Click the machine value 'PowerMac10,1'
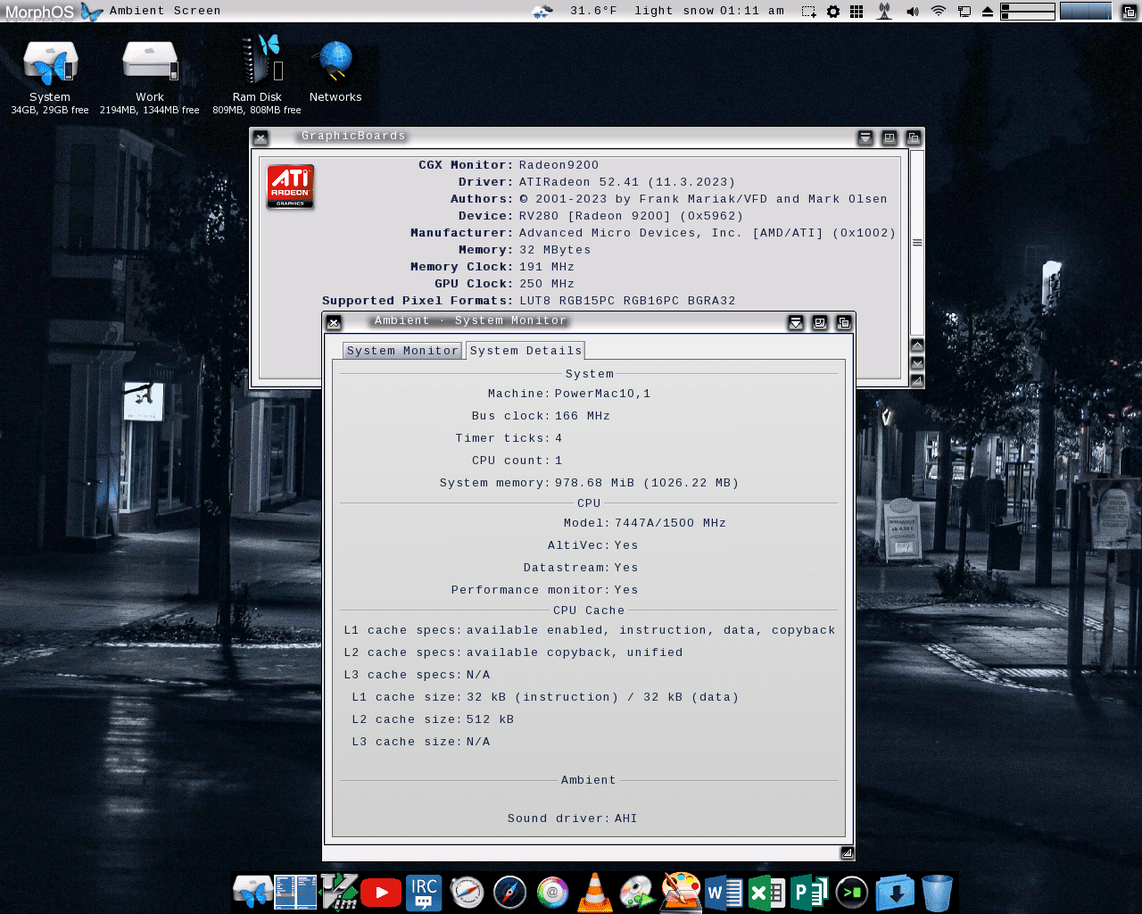This screenshot has height=914, width=1142. [602, 394]
